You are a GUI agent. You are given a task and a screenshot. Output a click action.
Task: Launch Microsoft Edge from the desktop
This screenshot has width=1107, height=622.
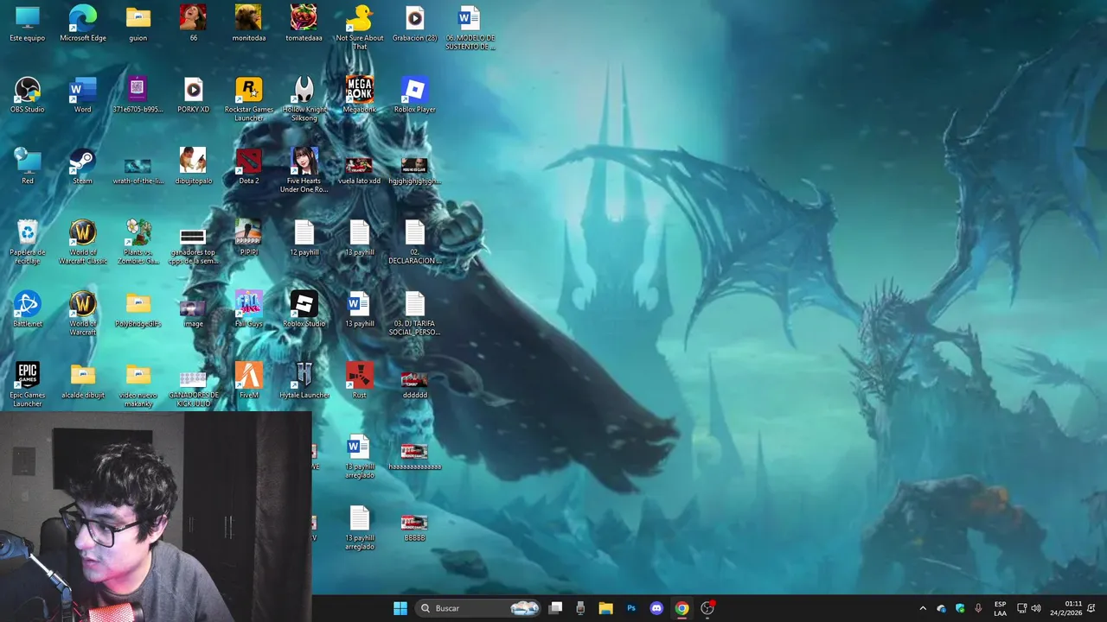(x=83, y=23)
